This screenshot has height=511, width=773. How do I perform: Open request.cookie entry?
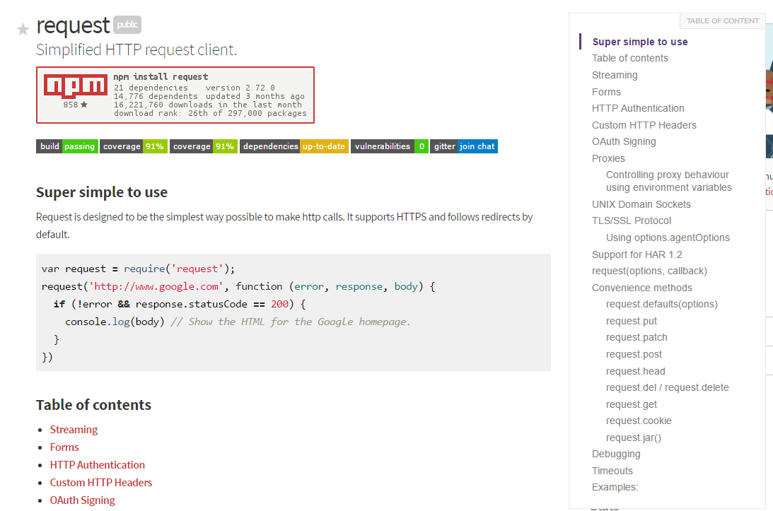coord(639,421)
